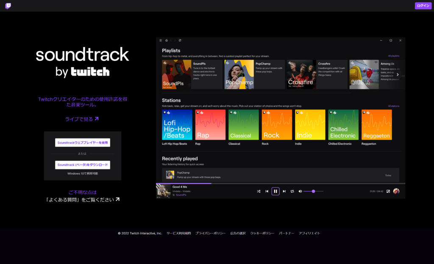
Task: Open the All stations link
Action: [393, 106]
